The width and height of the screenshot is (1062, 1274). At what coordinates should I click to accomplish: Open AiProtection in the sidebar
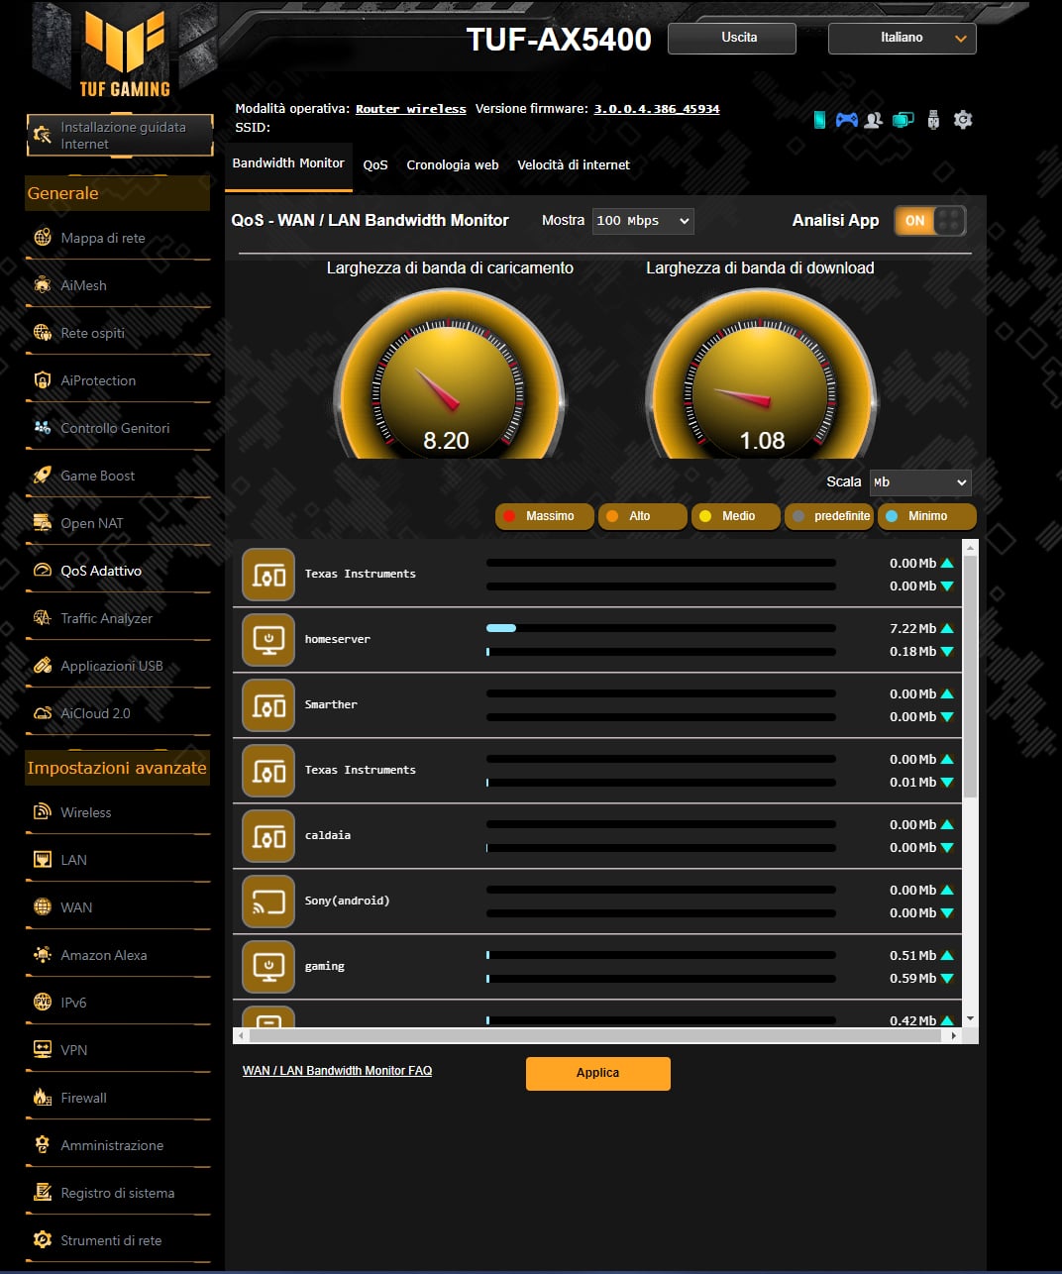click(x=118, y=380)
